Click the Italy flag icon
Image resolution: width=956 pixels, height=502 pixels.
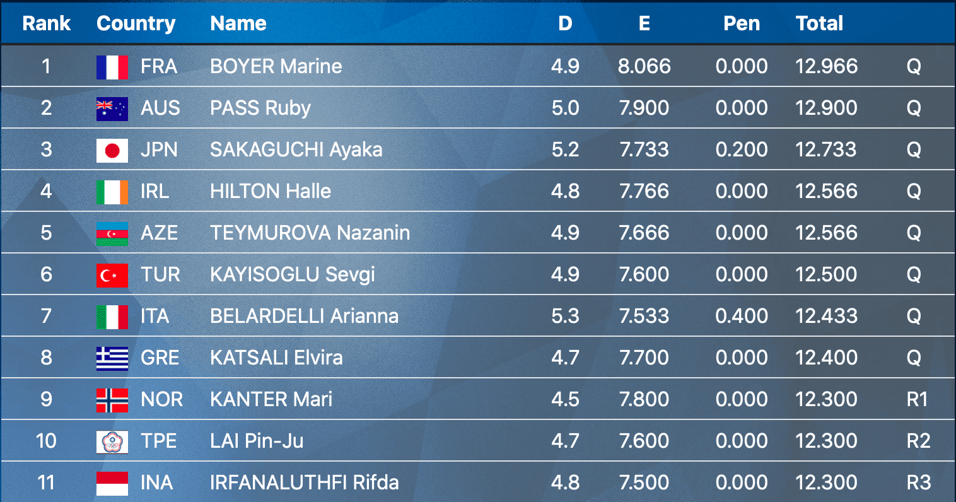click(112, 317)
